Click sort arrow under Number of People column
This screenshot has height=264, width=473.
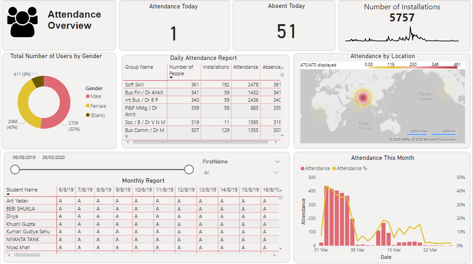172,78
